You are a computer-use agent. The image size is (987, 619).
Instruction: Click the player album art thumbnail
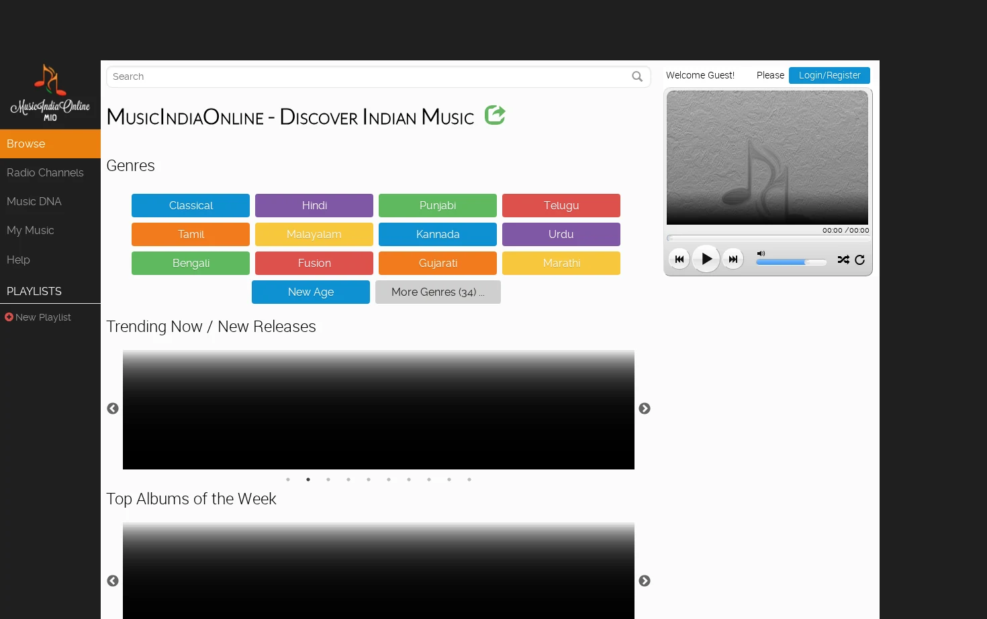tap(767, 158)
